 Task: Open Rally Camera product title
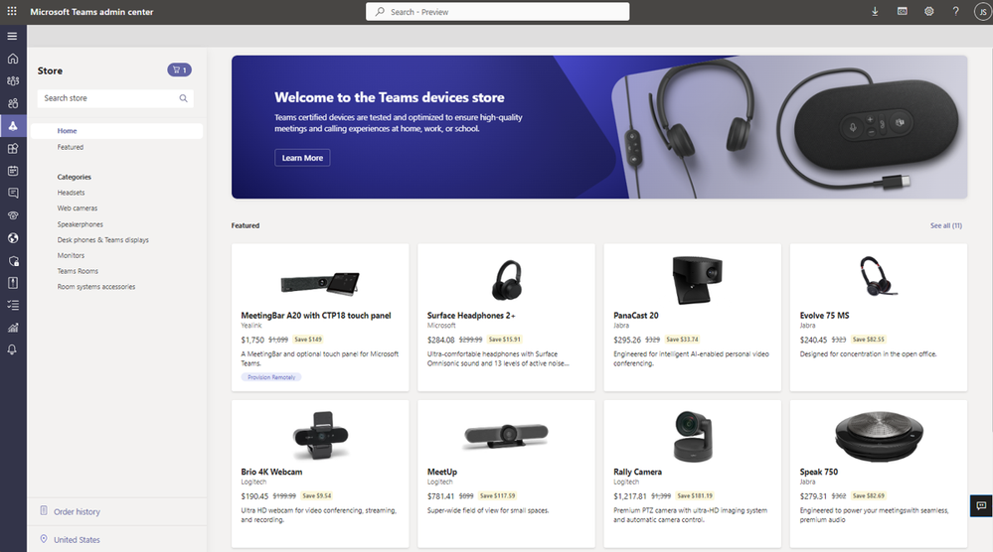click(x=637, y=472)
